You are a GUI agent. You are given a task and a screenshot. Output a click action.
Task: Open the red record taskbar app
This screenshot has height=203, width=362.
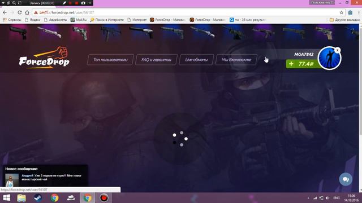104,198
